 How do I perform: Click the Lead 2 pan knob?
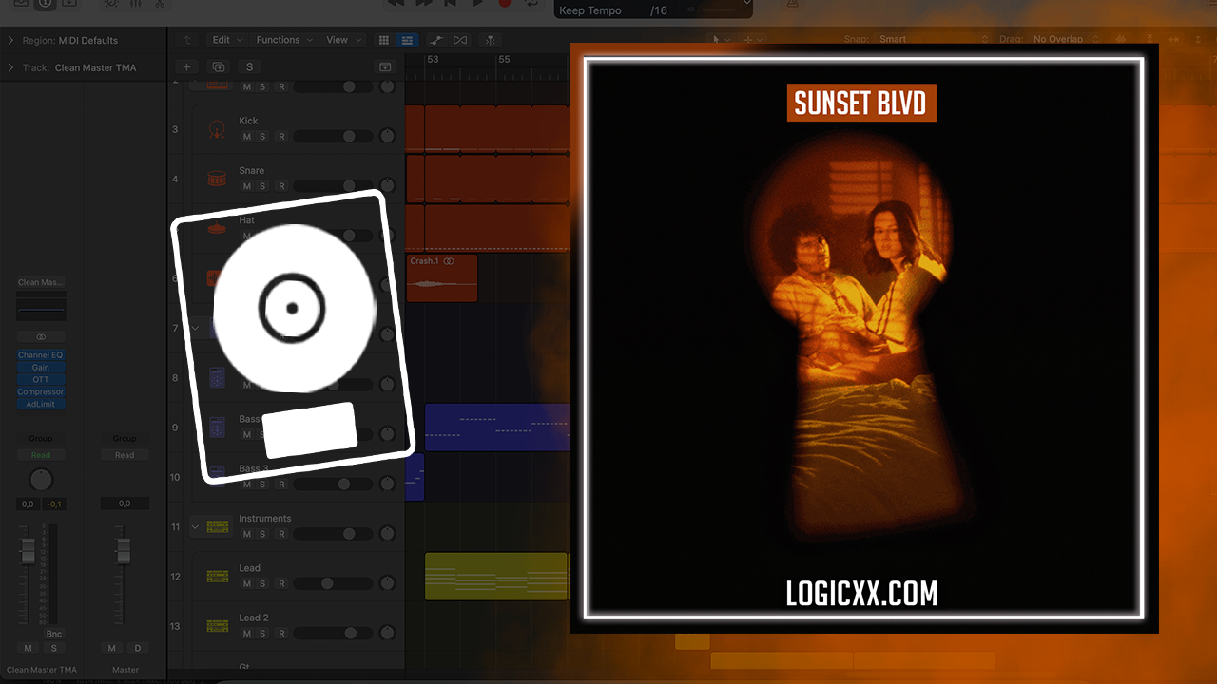pos(387,633)
